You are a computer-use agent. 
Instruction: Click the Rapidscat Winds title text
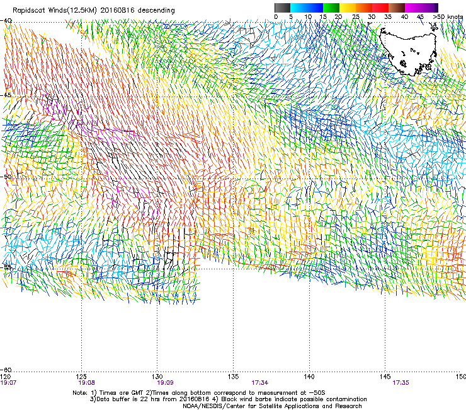click(94, 10)
